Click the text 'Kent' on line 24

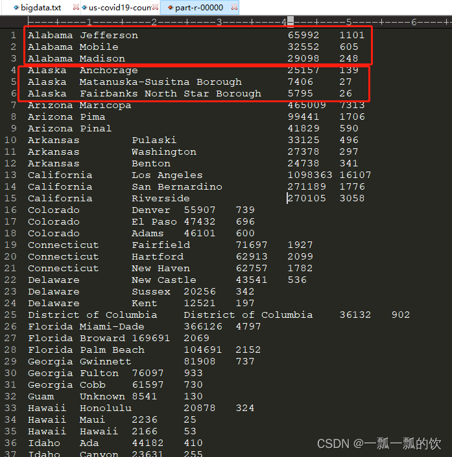pyautogui.click(x=145, y=304)
